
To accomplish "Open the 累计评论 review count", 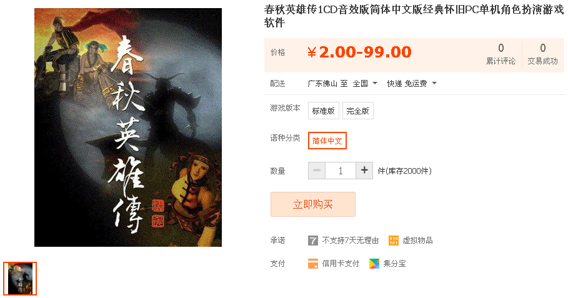I will click(501, 54).
